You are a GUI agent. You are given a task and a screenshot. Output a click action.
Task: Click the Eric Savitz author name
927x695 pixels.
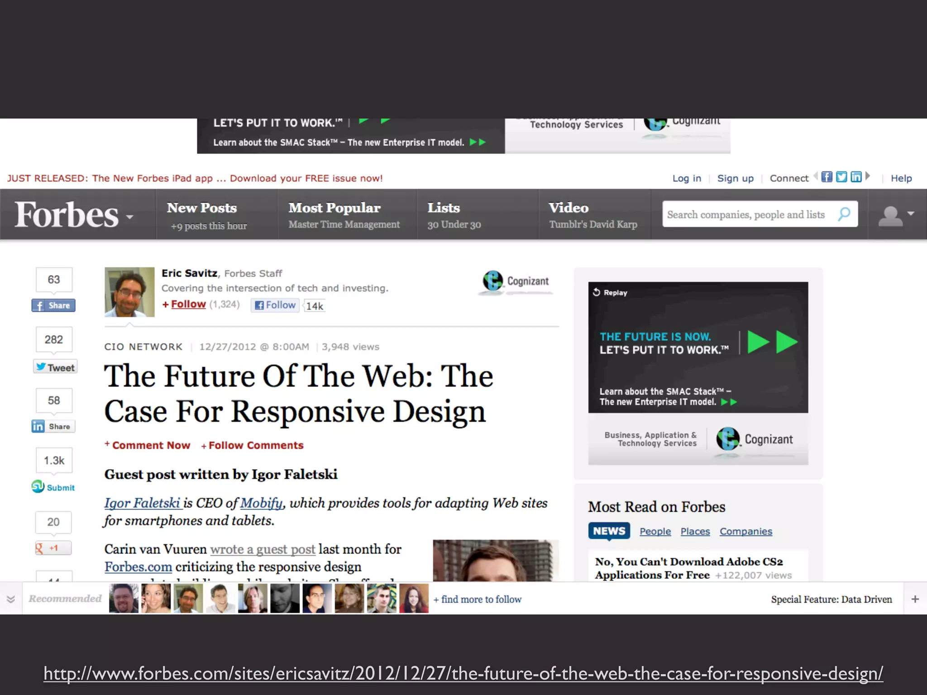190,273
